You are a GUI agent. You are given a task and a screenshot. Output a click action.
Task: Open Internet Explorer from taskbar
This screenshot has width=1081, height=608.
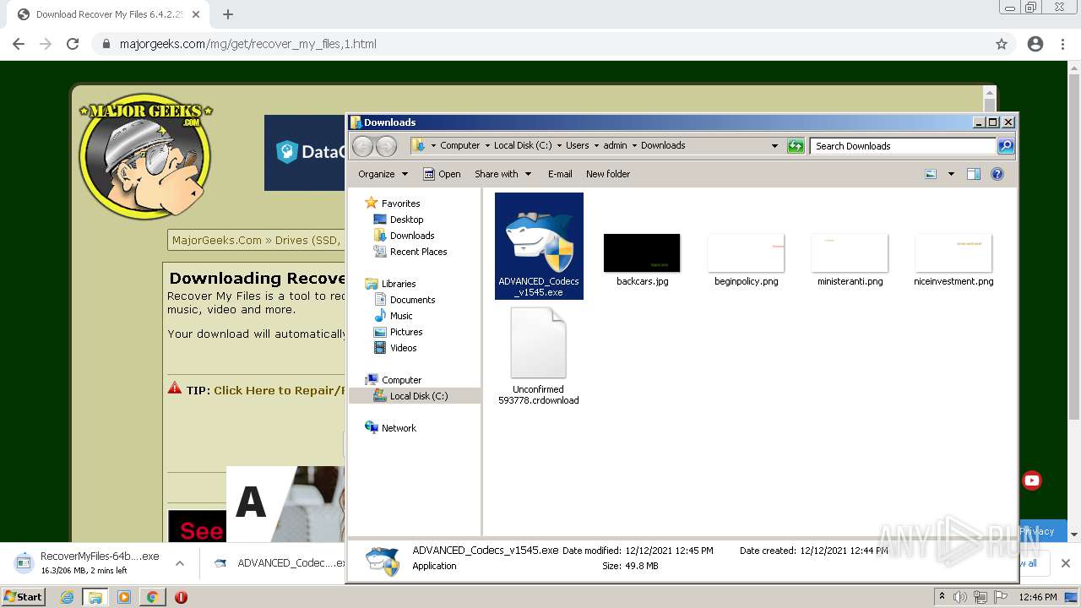[67, 597]
